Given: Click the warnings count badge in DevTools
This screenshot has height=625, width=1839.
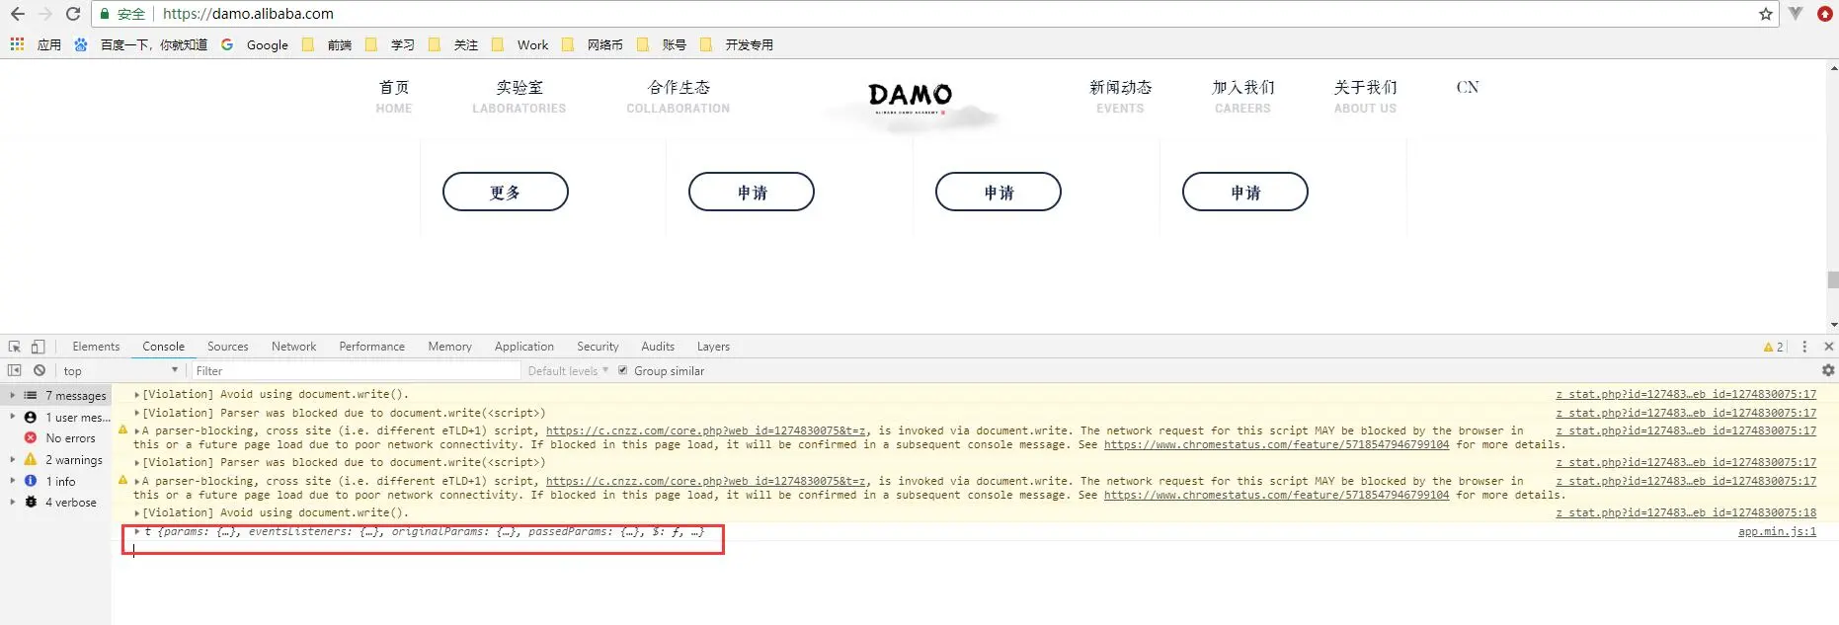Looking at the screenshot, I should point(1773,347).
